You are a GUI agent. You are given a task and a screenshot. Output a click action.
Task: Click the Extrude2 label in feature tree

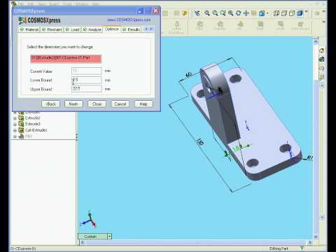tap(32, 118)
